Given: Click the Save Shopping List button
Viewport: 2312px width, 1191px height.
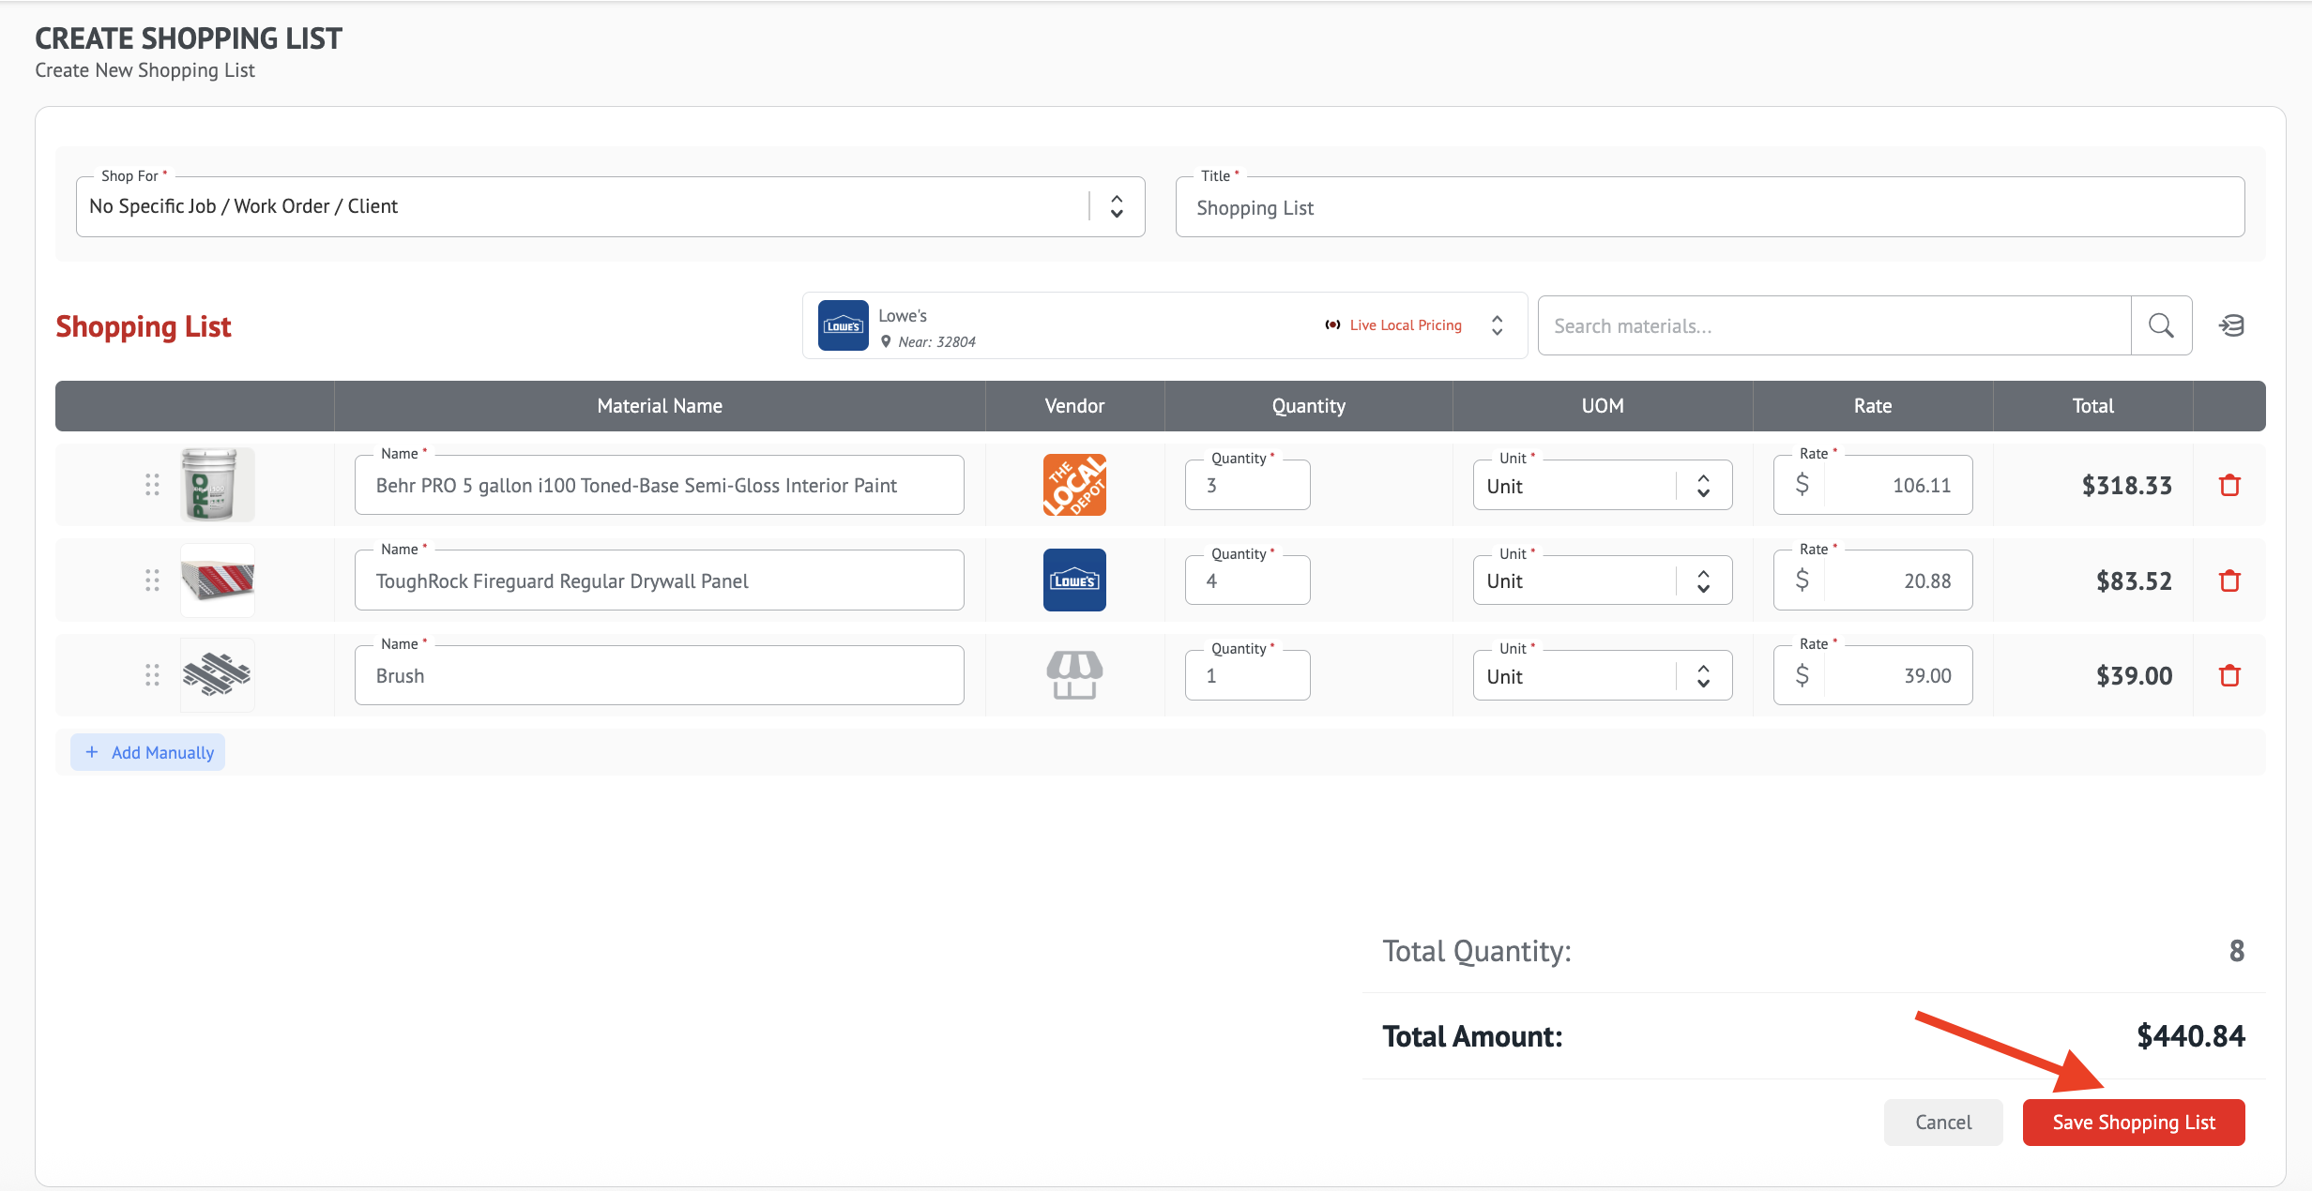Looking at the screenshot, I should tap(2133, 1123).
